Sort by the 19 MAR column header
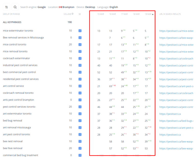This screenshot has height=158, width=196. (149, 14)
